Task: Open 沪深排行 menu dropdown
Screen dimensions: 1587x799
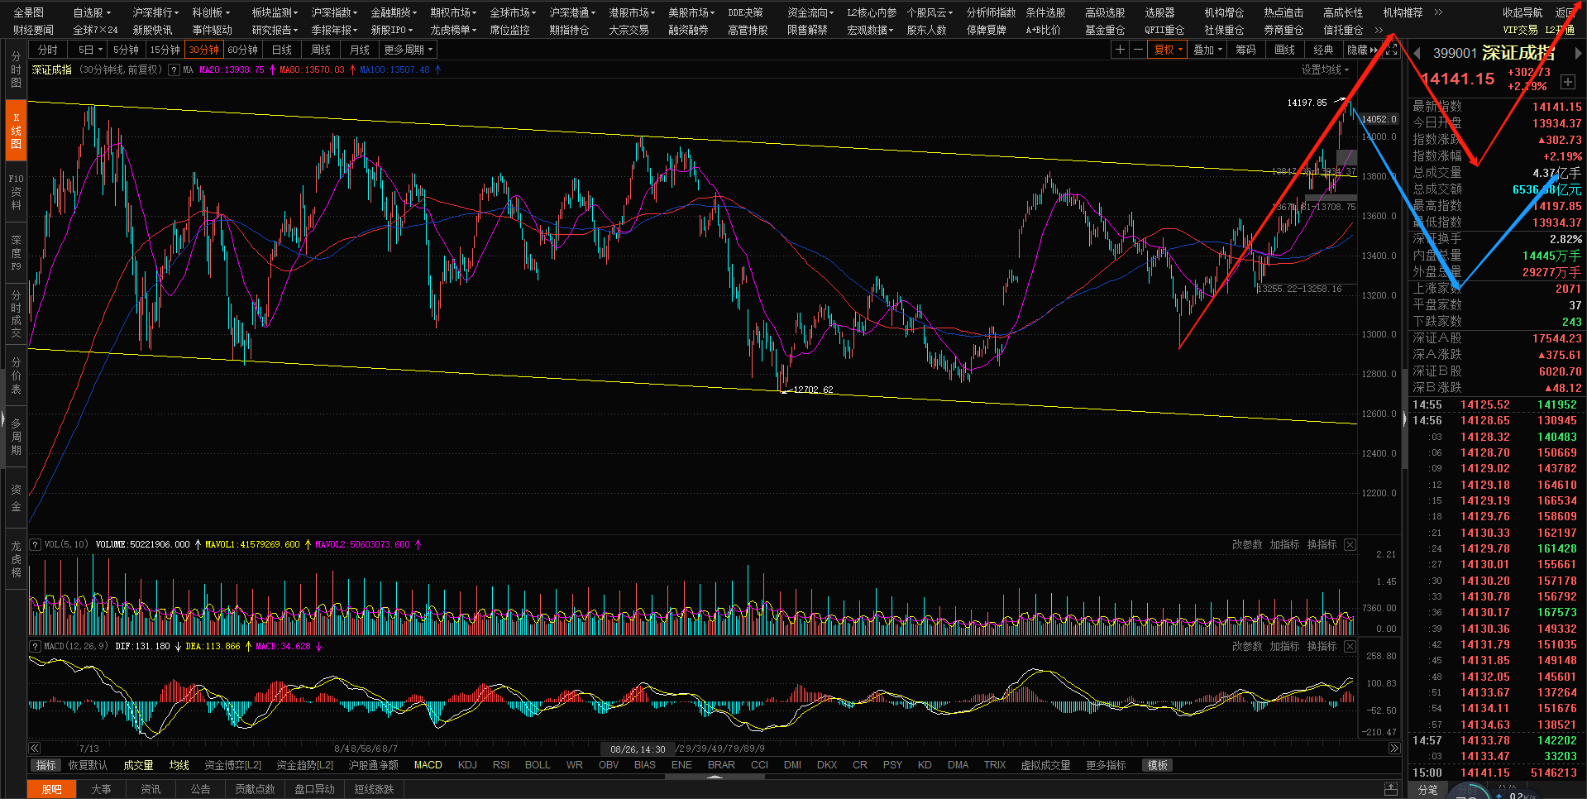Action: click(x=155, y=12)
